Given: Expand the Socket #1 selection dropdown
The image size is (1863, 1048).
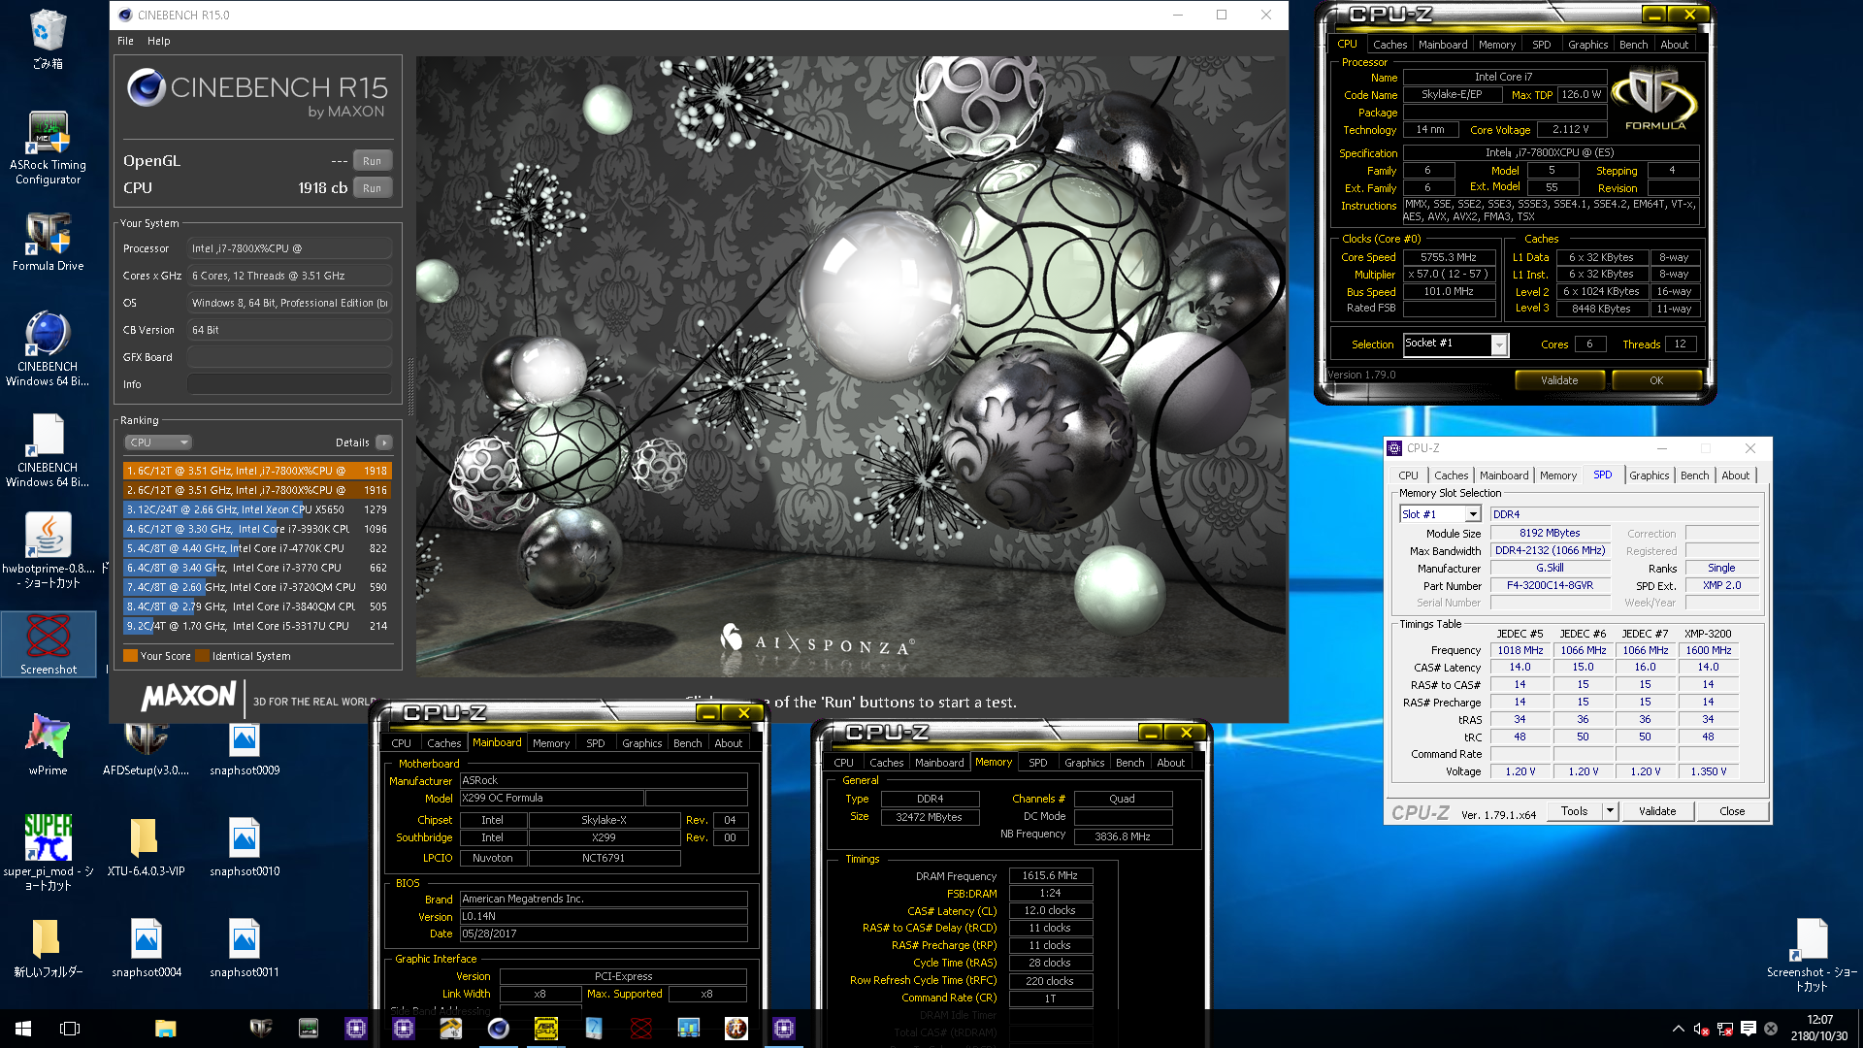Looking at the screenshot, I should [x=1499, y=344].
